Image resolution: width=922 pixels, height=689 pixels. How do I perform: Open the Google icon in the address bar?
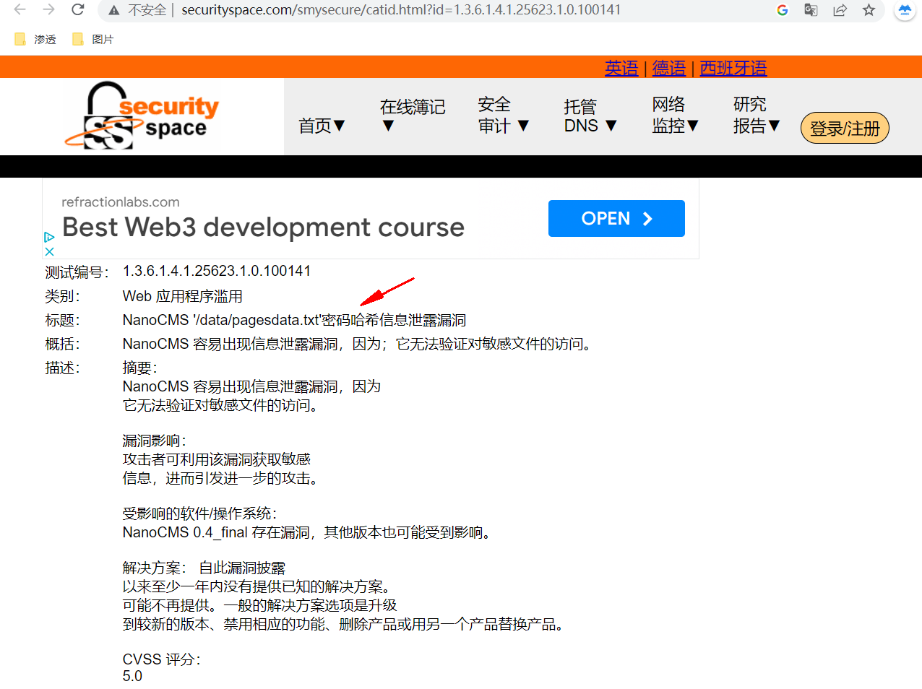click(x=782, y=10)
